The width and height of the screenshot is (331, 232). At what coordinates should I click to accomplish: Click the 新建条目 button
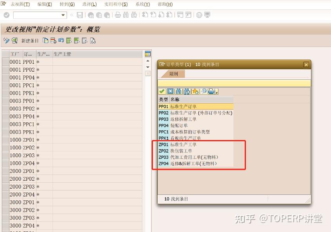(x=31, y=40)
